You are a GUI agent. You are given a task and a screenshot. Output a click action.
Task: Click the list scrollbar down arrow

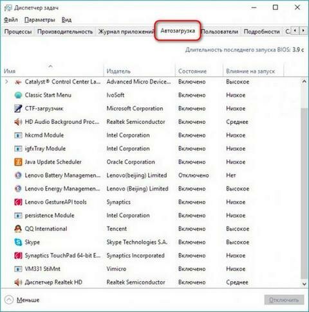tap(304, 284)
